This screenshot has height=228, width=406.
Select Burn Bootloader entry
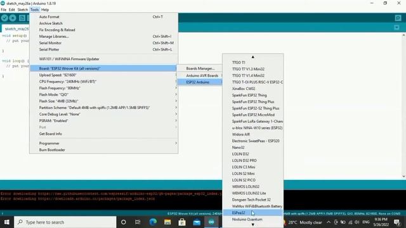point(103,150)
